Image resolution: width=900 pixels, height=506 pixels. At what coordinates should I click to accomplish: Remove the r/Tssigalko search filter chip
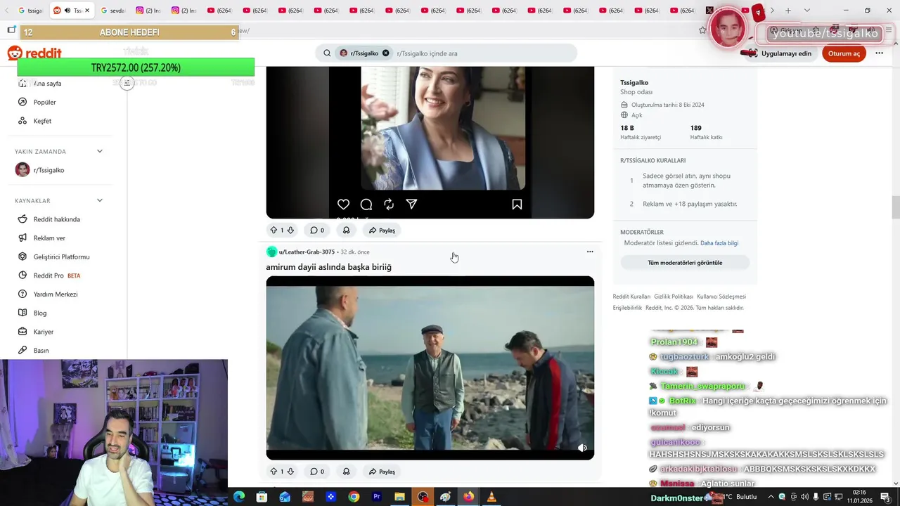[x=385, y=53]
